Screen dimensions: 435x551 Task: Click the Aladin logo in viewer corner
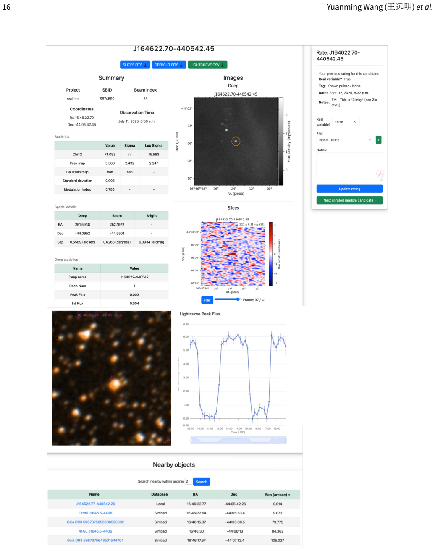pyautogui.click(x=166, y=441)
